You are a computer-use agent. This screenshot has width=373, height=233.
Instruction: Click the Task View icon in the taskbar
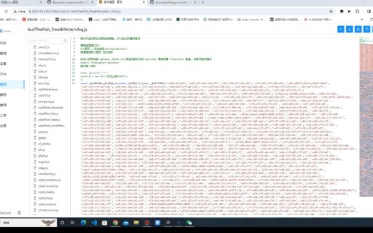pos(72,222)
